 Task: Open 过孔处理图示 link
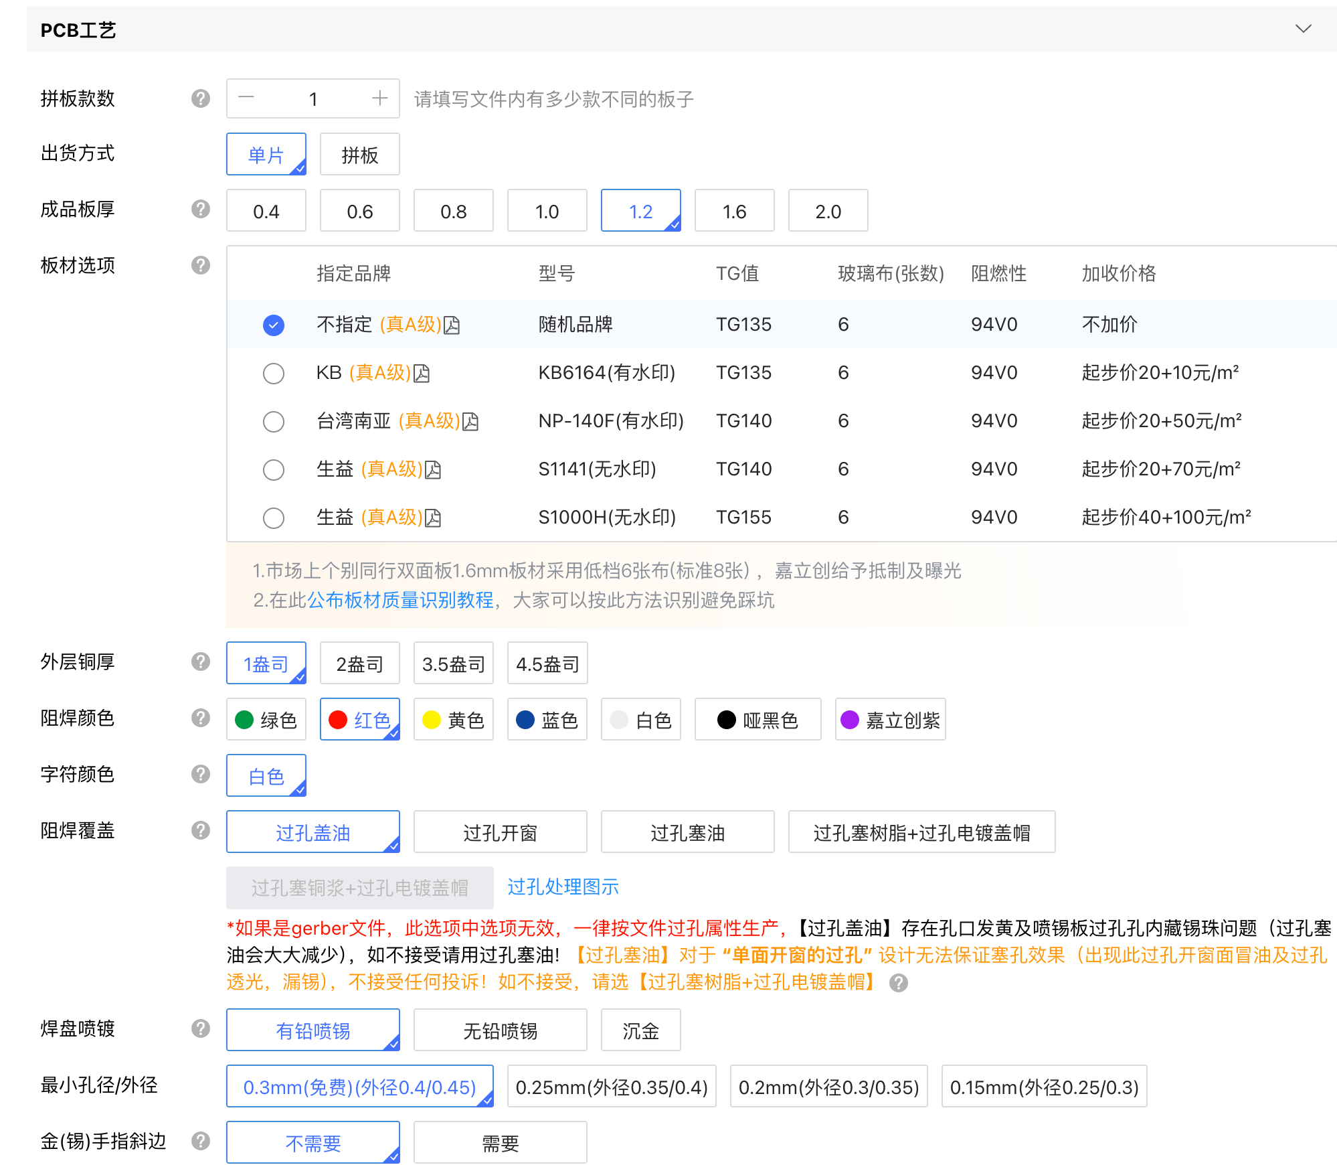tap(563, 886)
